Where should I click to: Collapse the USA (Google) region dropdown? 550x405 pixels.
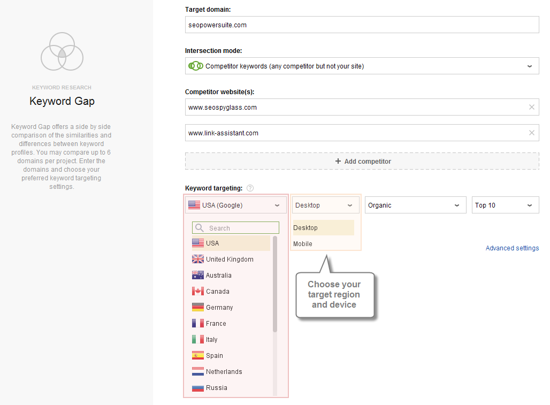[236, 205]
